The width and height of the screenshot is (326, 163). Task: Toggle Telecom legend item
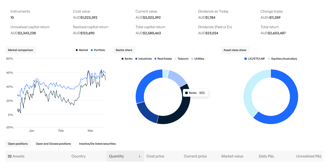click(x=181, y=59)
